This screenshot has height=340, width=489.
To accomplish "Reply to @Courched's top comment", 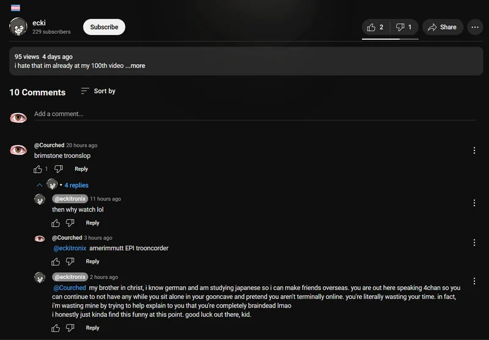I will 81,169.
